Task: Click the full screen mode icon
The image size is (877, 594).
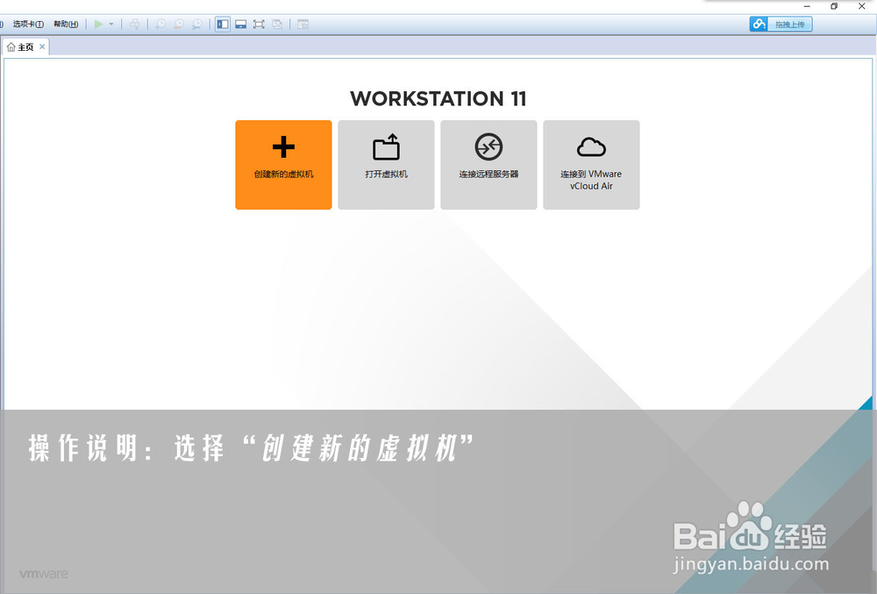Action: (259, 24)
